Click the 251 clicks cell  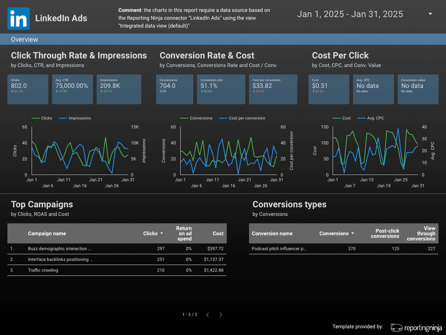[x=161, y=259]
